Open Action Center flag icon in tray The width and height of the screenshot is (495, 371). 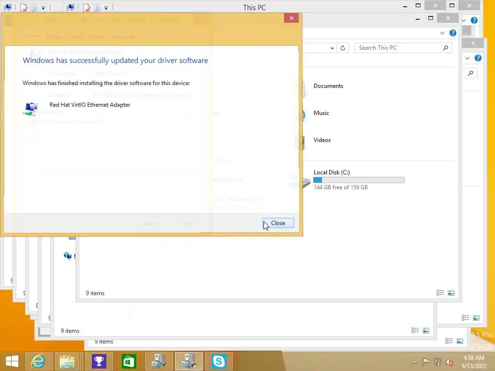coord(426,361)
